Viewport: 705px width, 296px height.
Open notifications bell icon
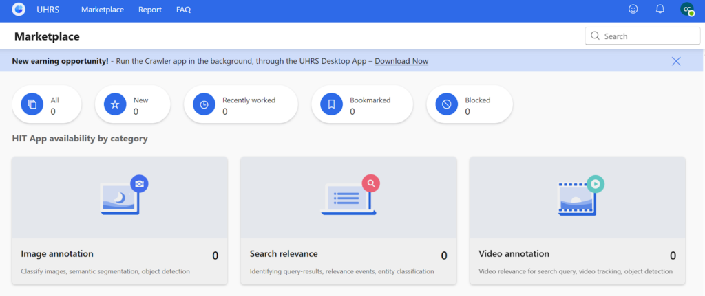[660, 10]
